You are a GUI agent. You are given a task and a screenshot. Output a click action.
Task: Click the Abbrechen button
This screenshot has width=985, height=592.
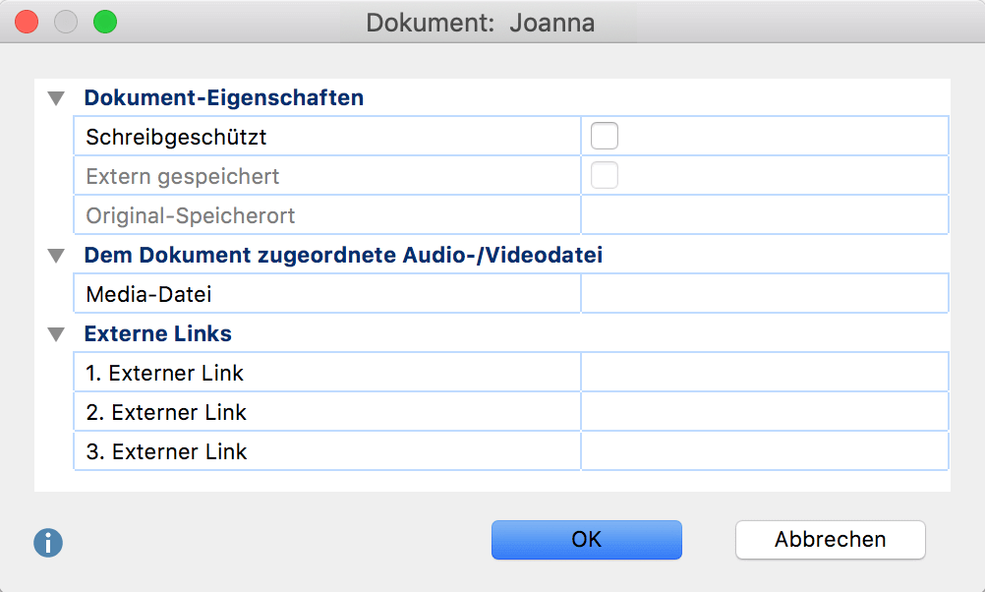pos(830,539)
